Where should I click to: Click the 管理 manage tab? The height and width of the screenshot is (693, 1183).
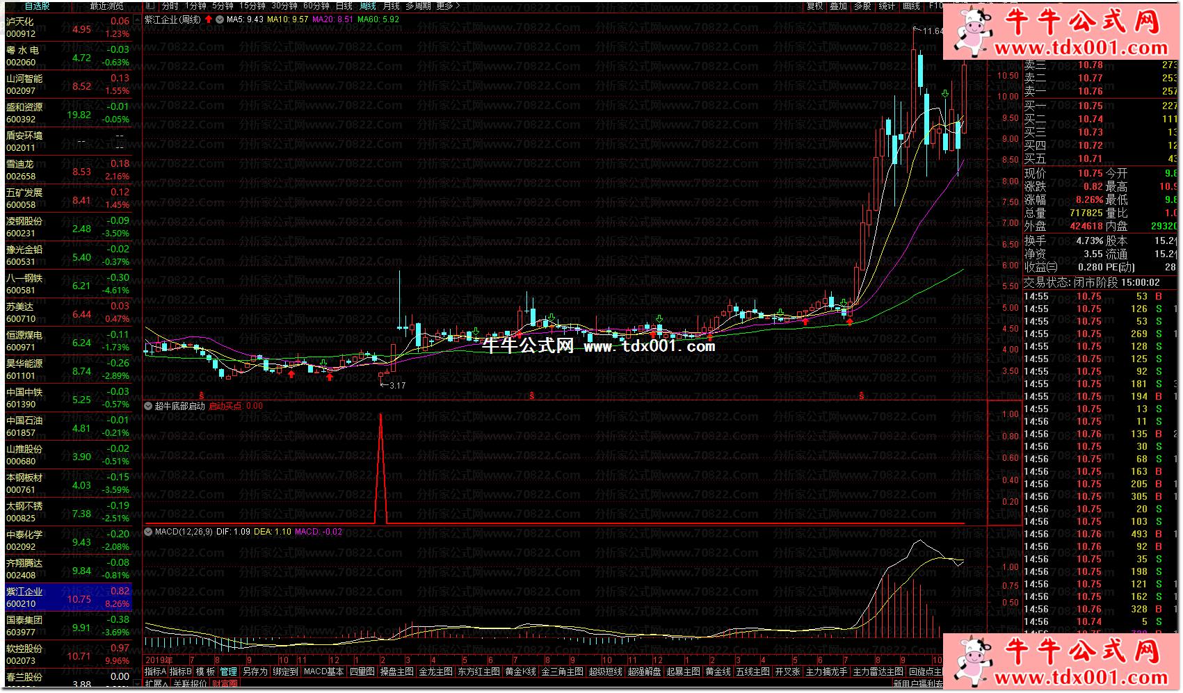click(229, 672)
